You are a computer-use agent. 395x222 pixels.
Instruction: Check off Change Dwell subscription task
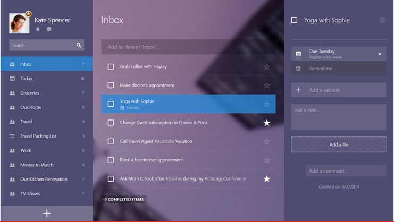[x=111, y=123]
